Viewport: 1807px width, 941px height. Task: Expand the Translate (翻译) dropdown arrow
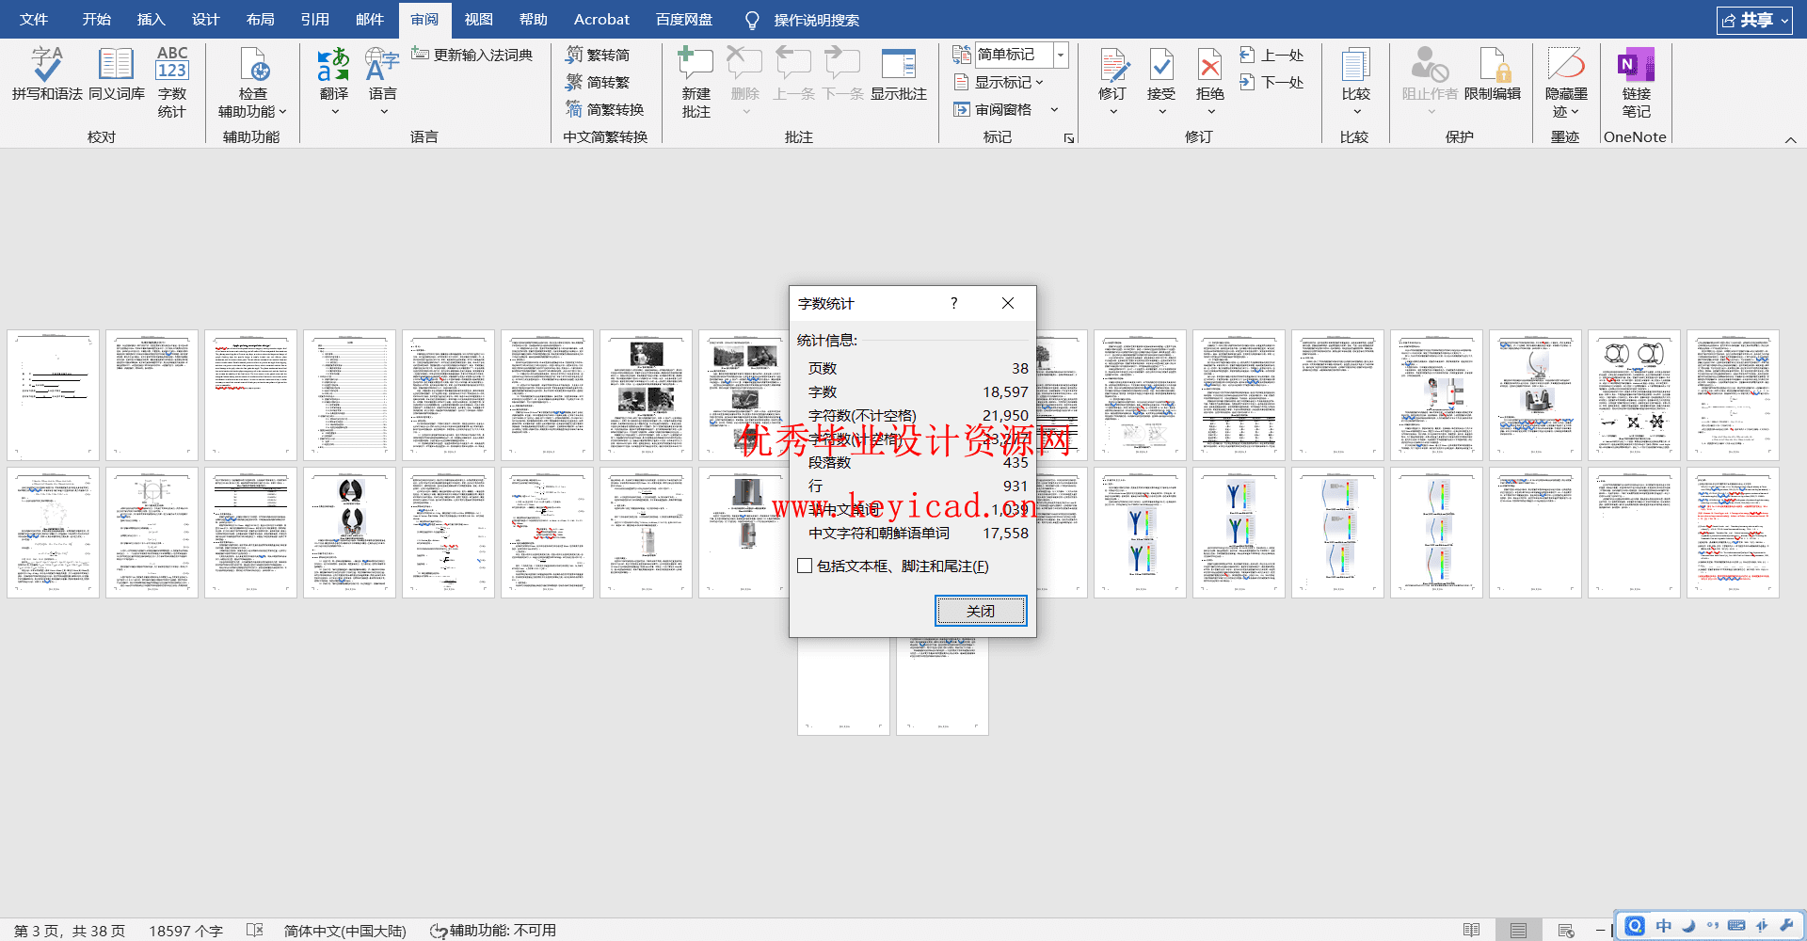(x=334, y=112)
